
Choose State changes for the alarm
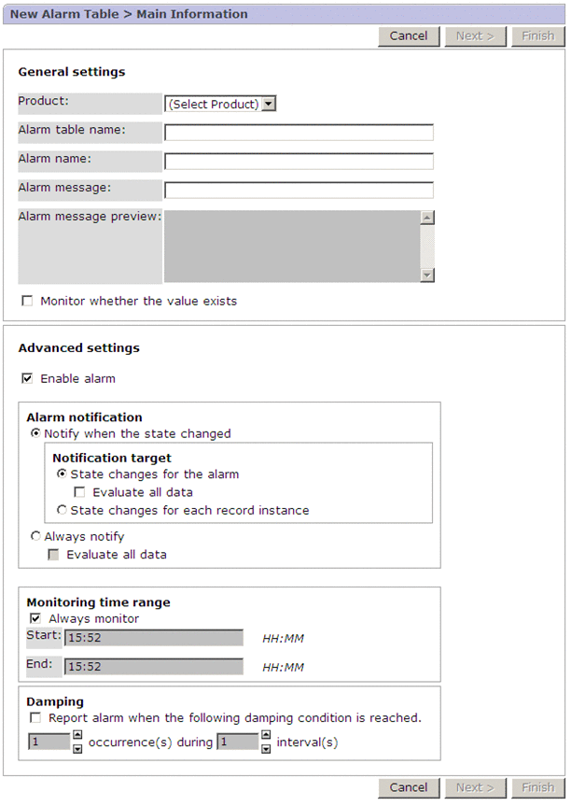click(x=63, y=474)
